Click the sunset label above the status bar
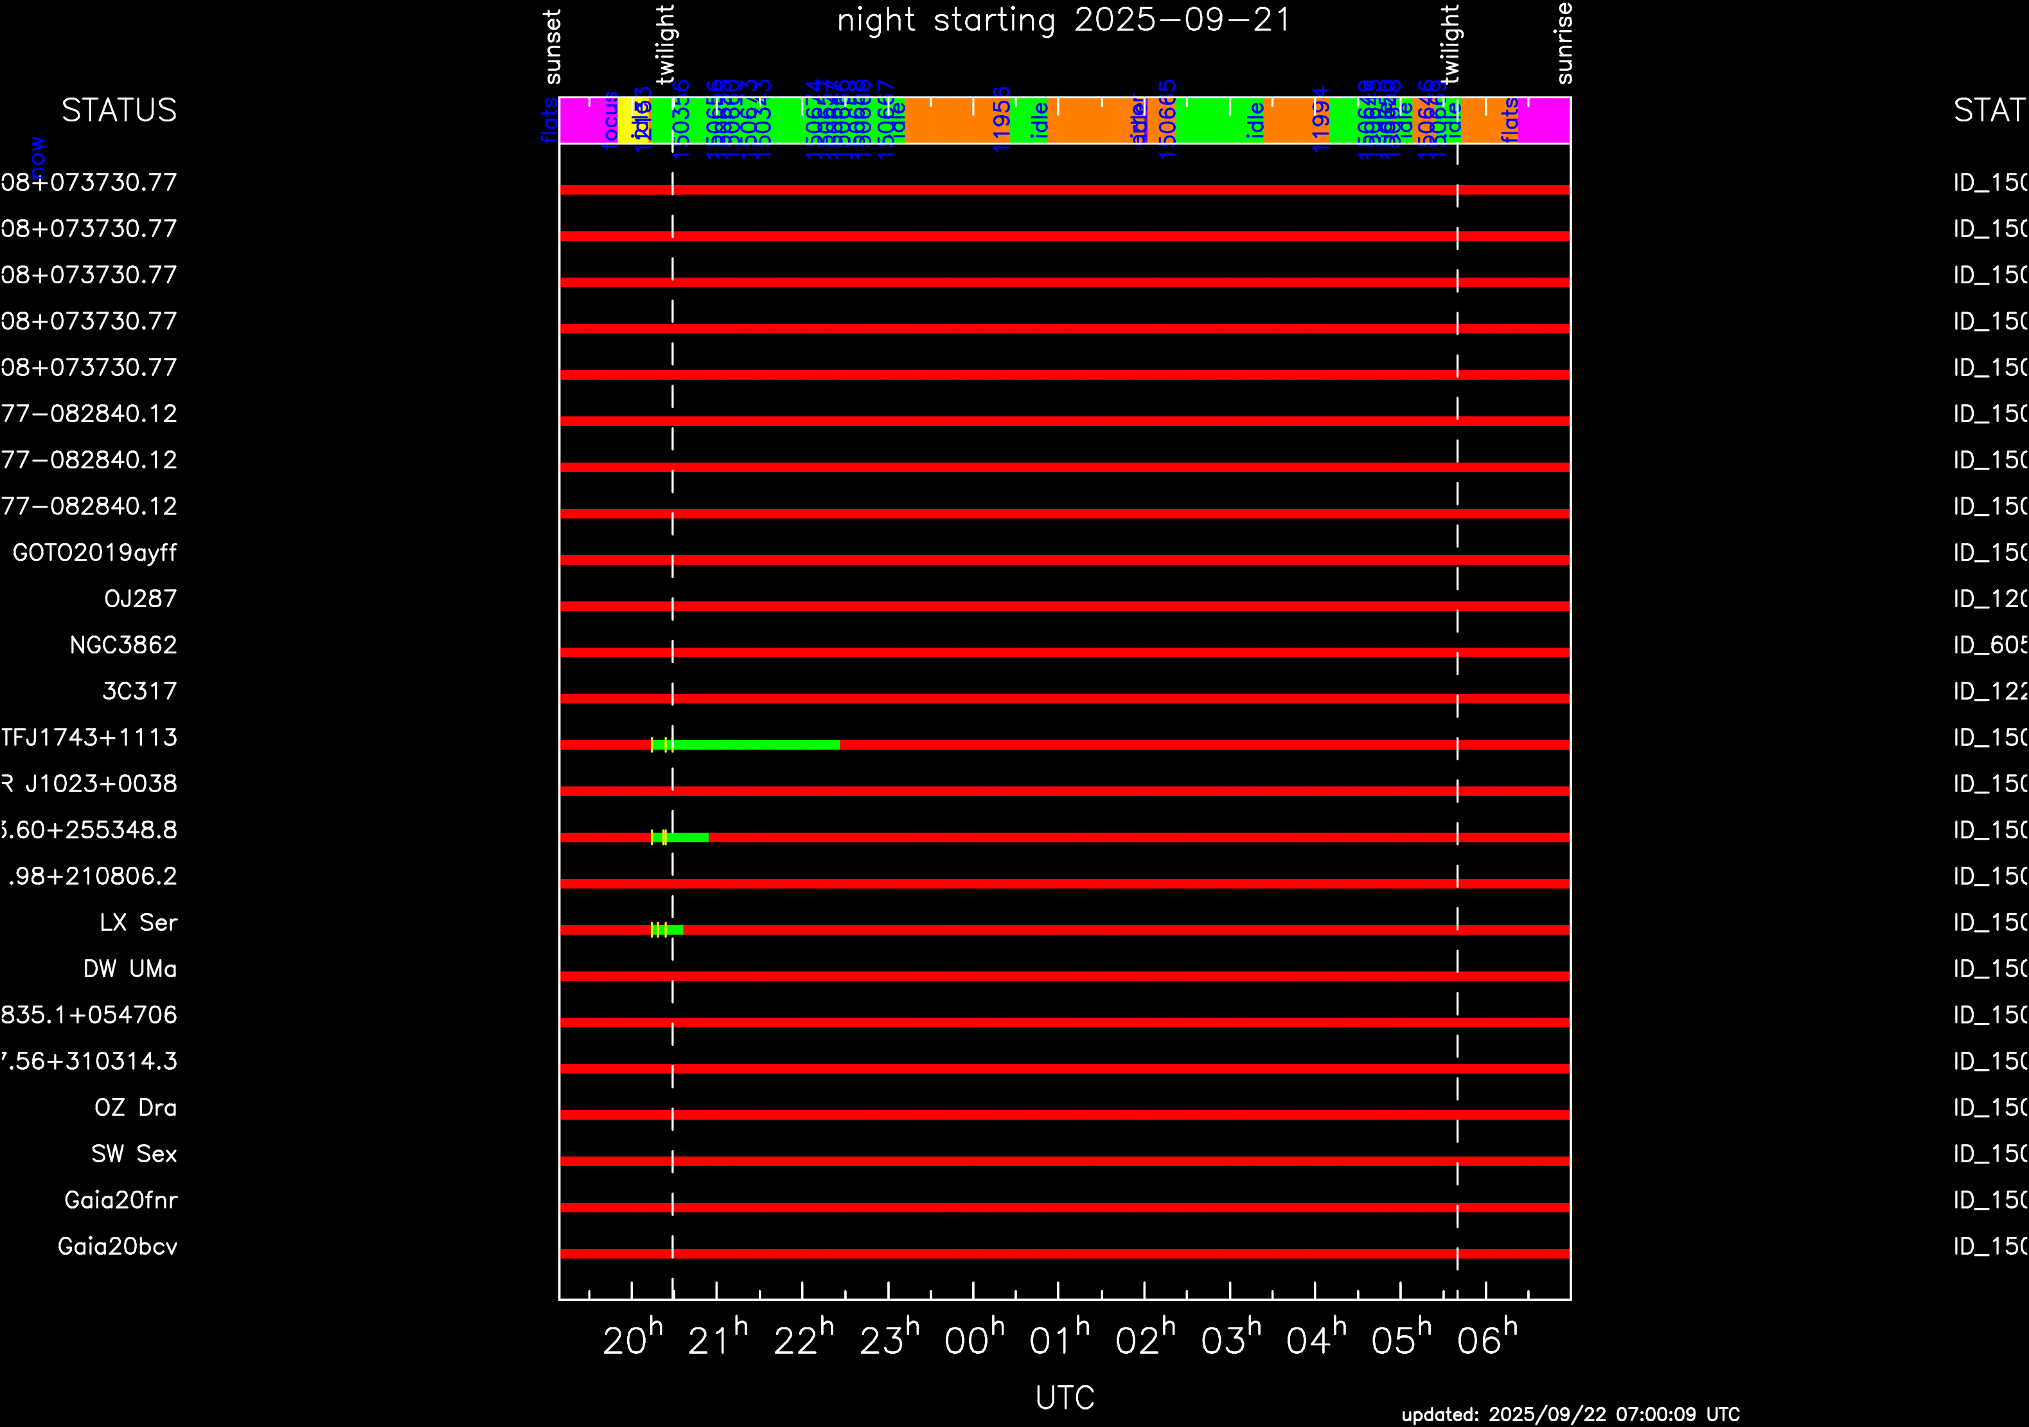 [553, 47]
